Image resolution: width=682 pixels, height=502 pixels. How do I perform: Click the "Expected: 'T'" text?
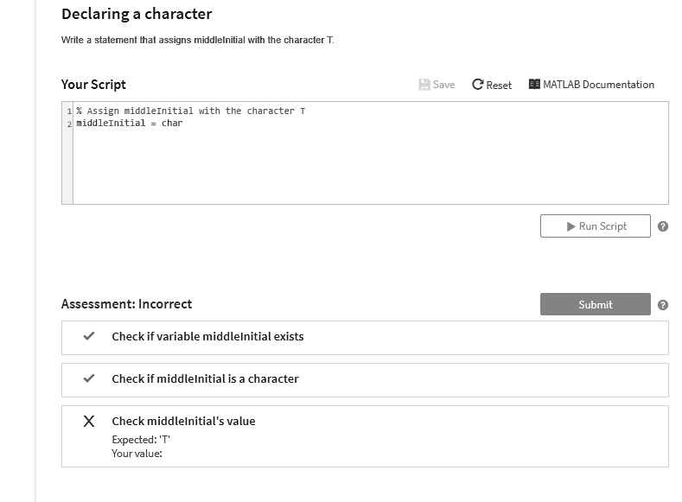coord(141,440)
